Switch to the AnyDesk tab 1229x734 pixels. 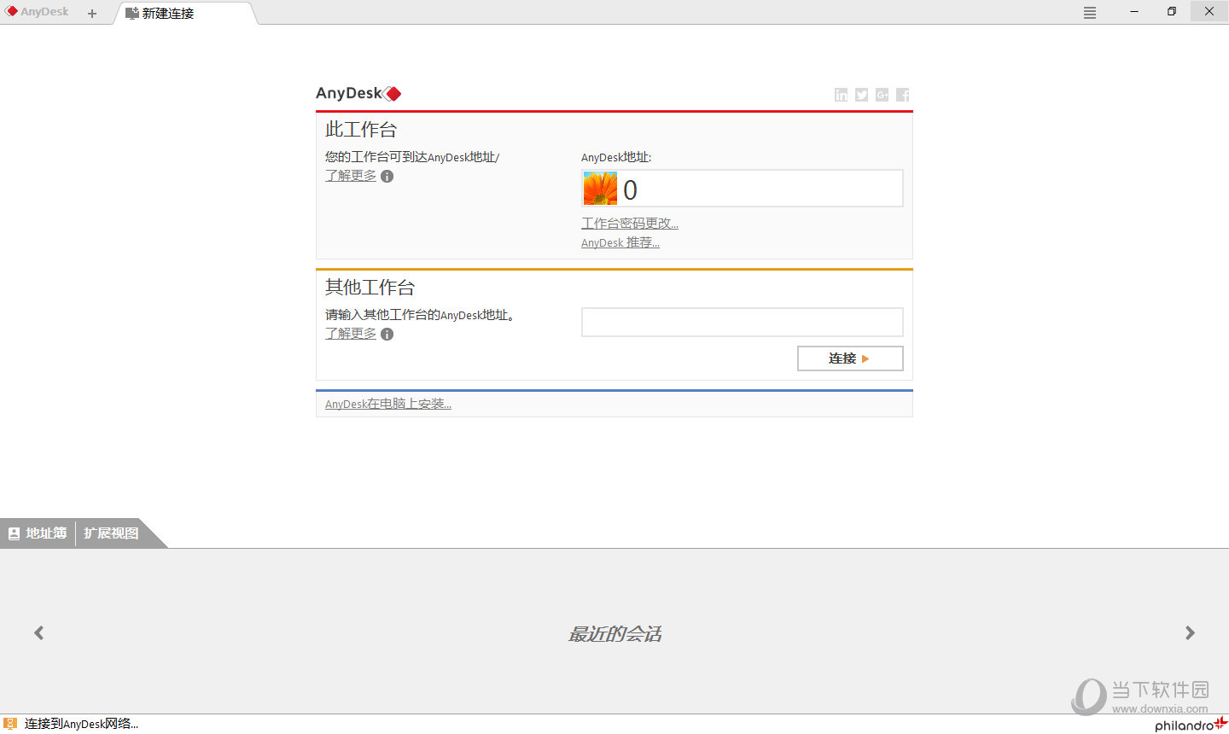(38, 12)
